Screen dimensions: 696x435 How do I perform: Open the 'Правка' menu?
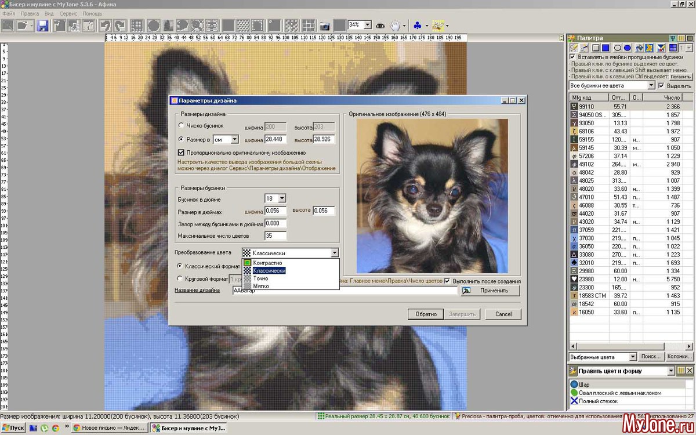coord(30,13)
